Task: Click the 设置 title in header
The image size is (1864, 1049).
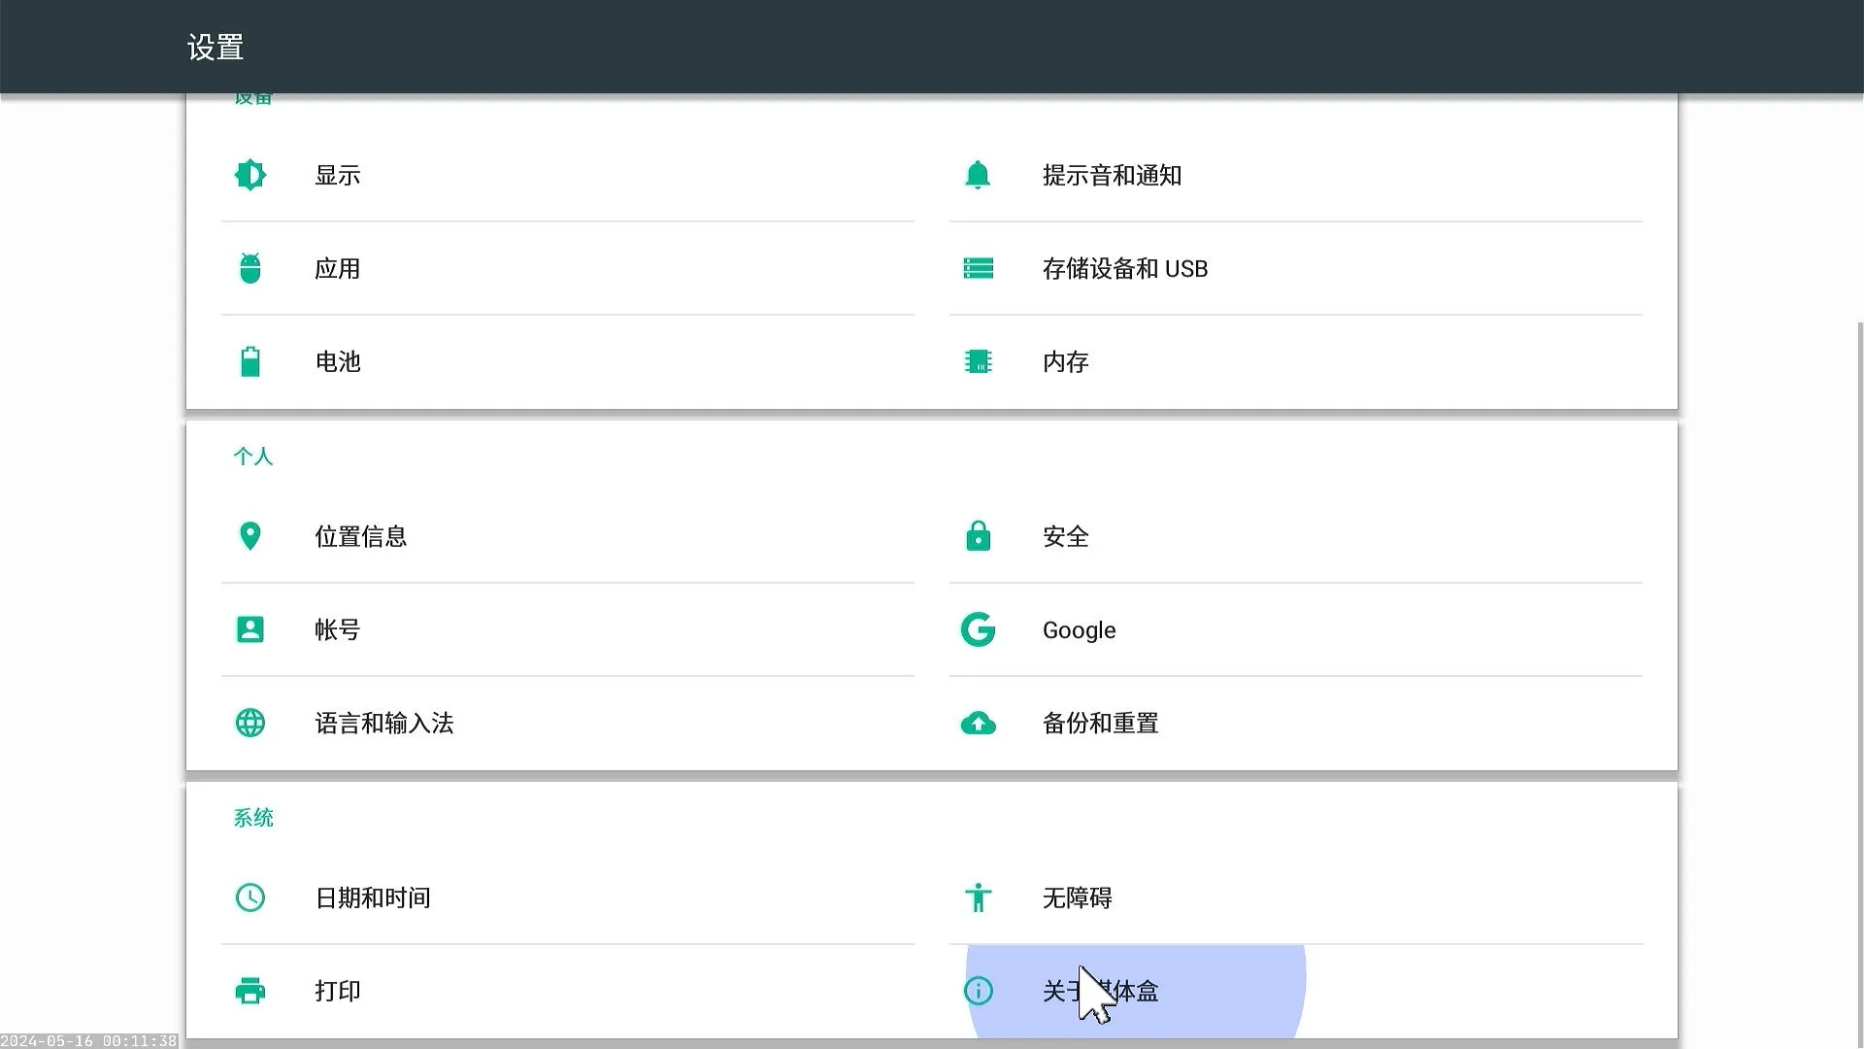Action: click(215, 47)
